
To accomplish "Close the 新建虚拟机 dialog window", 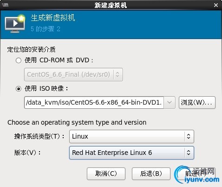I will coord(216,5).
